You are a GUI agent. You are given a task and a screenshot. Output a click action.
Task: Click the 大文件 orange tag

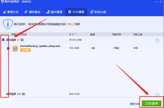[x=25, y=50]
